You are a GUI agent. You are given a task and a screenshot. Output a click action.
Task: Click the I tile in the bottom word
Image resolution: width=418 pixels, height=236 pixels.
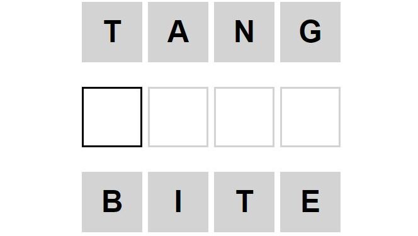[178, 202]
